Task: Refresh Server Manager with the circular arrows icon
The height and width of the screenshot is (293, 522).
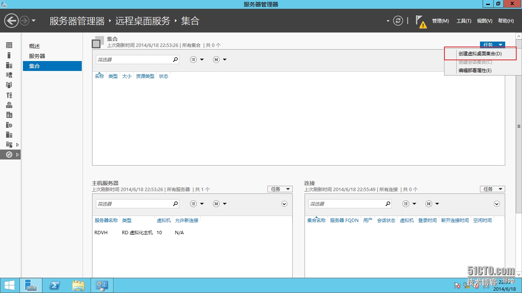Action: point(398,21)
